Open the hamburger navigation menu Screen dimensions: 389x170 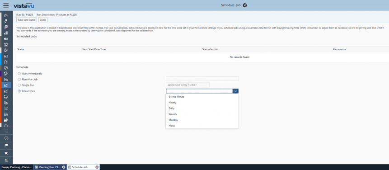pos(6,5)
